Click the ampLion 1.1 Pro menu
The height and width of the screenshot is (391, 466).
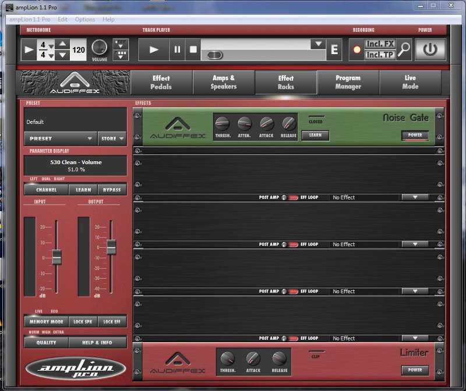click(x=30, y=19)
